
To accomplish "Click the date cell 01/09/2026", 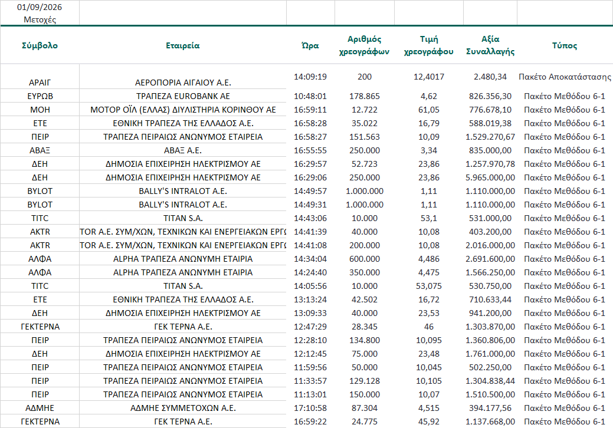I will (x=40, y=7).
